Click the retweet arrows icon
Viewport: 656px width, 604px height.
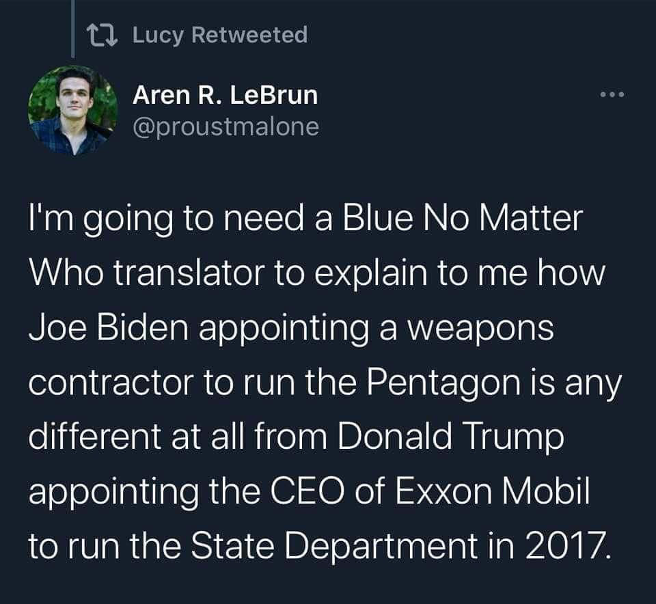[102, 36]
